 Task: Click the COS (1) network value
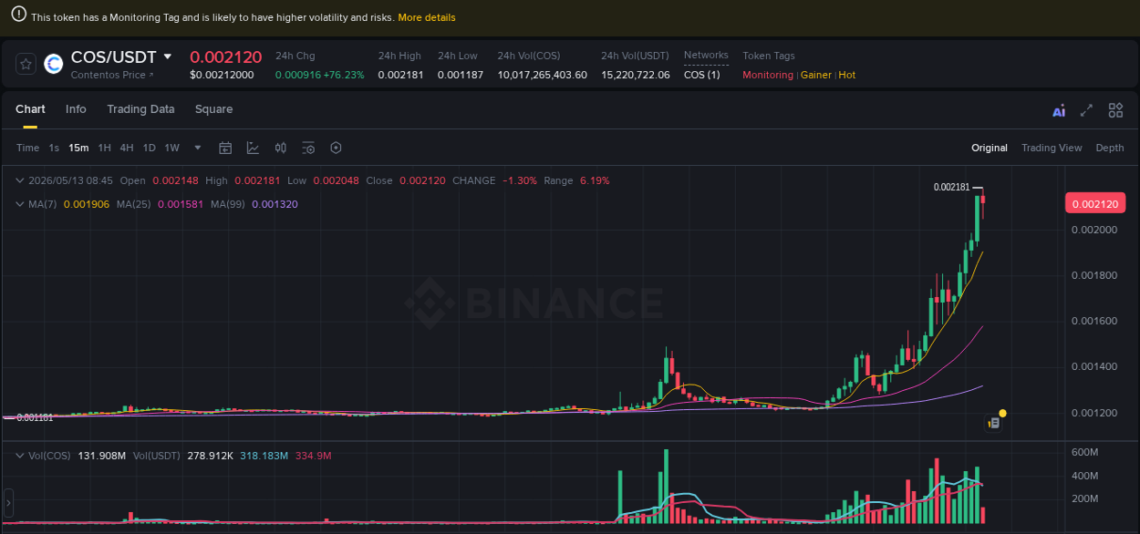(x=701, y=75)
